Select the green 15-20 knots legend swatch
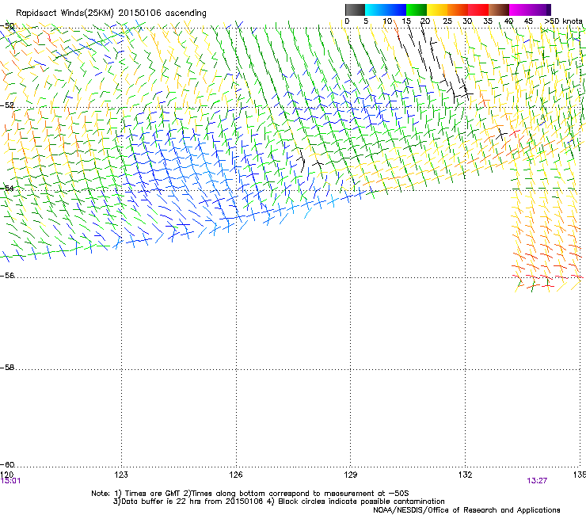 417,10
